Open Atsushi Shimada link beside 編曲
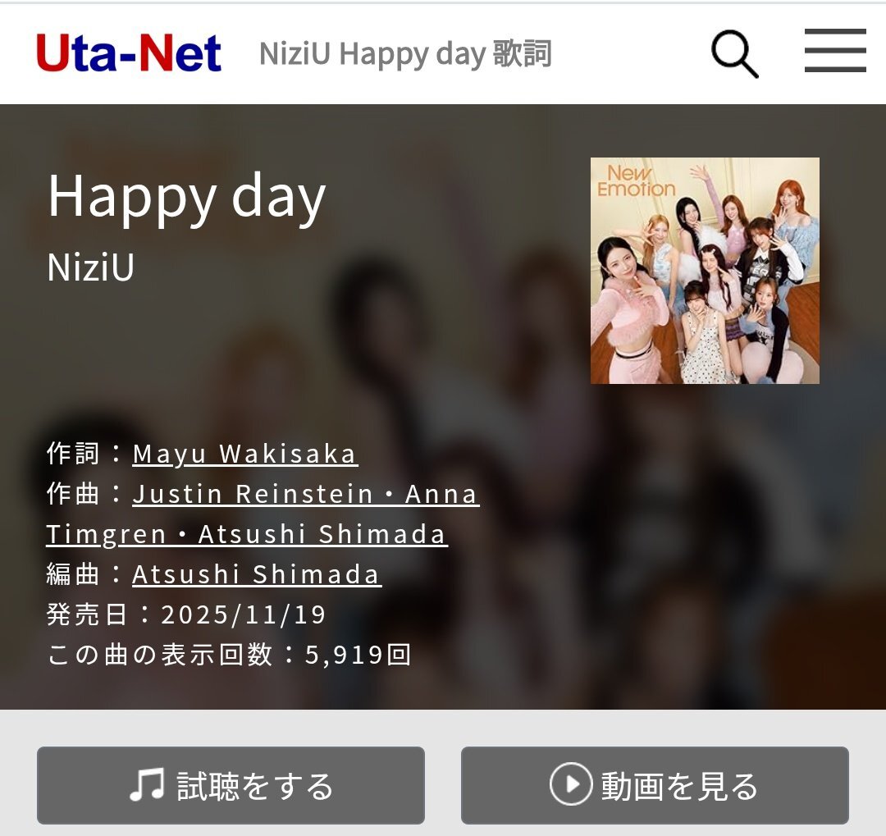 (257, 574)
